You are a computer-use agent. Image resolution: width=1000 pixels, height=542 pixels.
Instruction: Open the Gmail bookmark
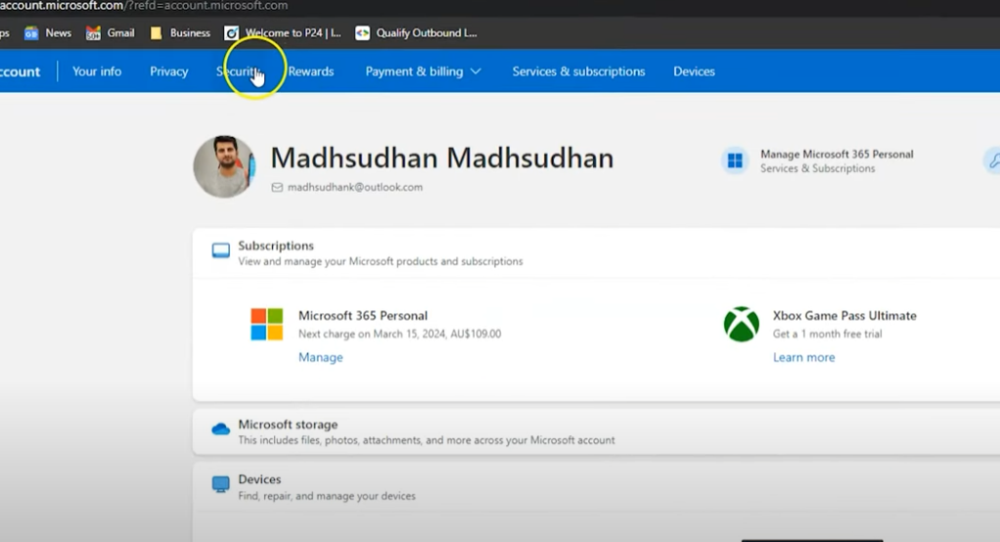point(110,33)
